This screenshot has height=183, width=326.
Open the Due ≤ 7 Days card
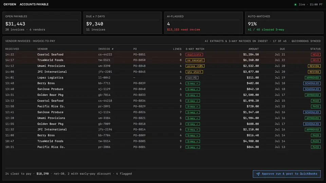(123, 23)
